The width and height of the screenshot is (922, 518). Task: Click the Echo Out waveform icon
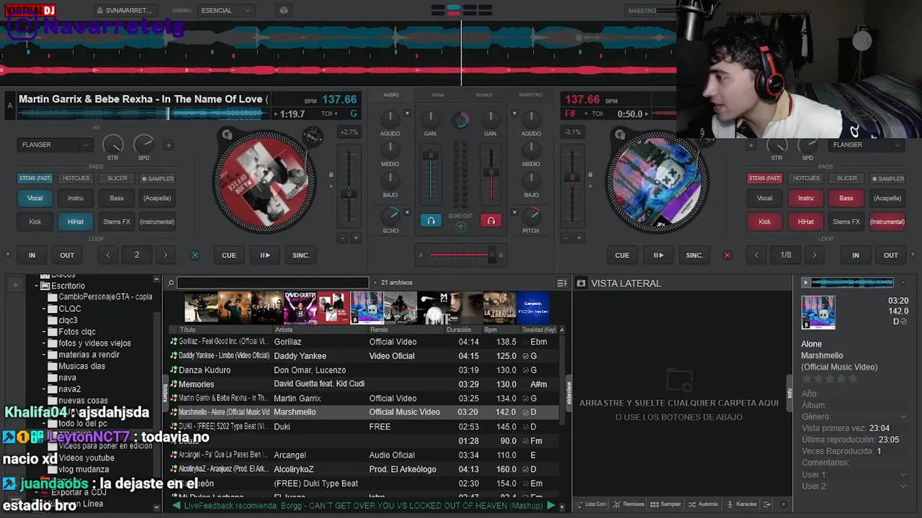(461, 226)
